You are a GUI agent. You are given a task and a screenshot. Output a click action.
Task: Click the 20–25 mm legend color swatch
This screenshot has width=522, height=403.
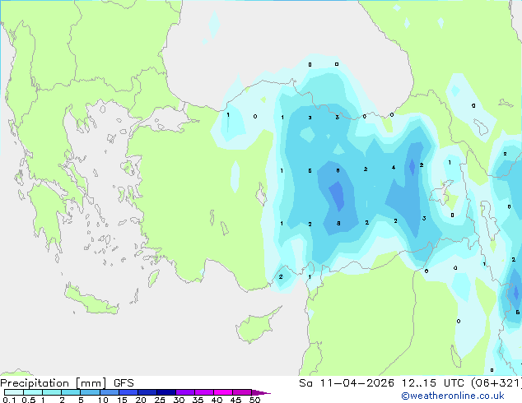147,392
